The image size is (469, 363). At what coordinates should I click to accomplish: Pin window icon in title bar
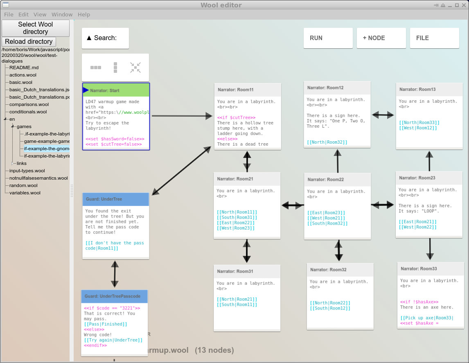click(436, 5)
